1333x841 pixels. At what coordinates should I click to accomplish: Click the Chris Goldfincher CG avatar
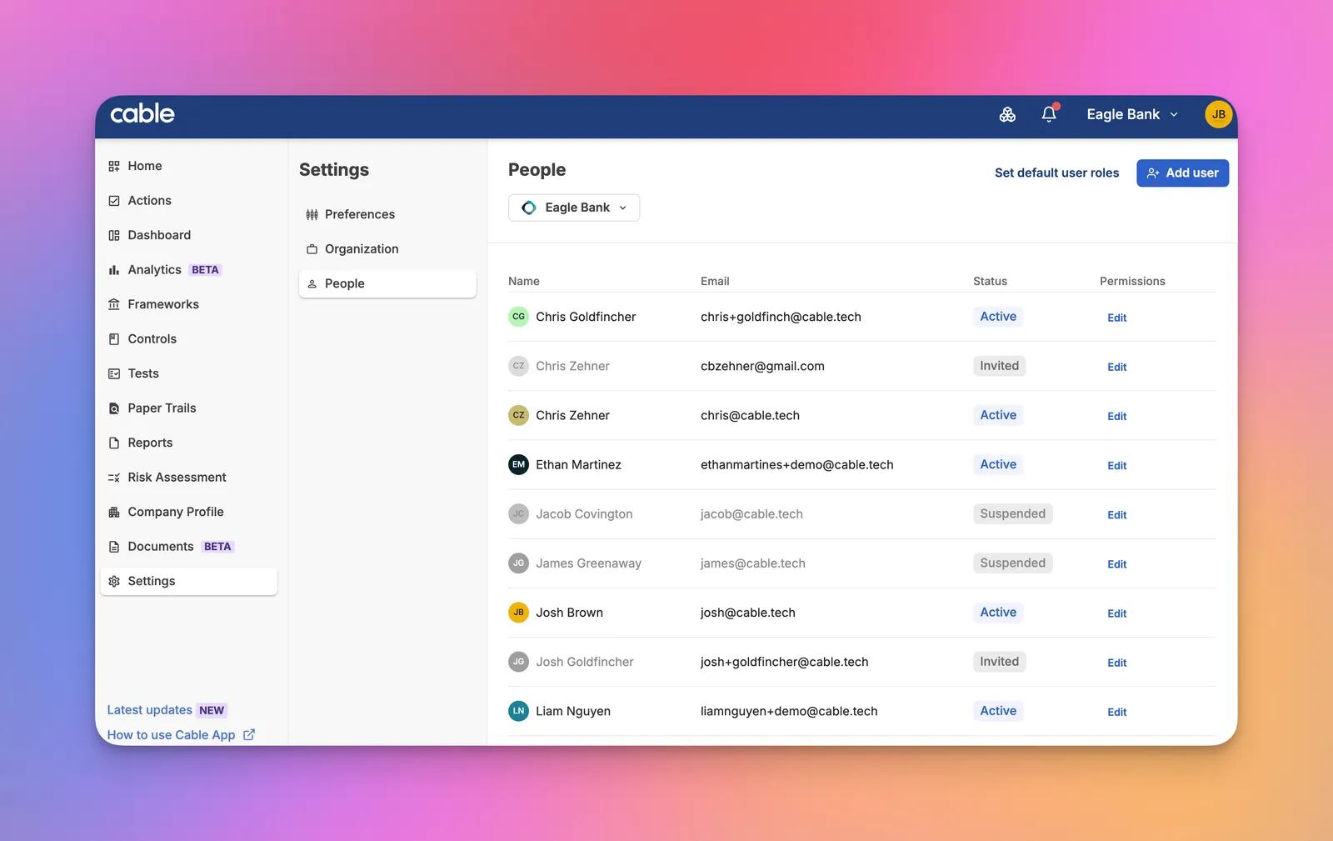[518, 317]
